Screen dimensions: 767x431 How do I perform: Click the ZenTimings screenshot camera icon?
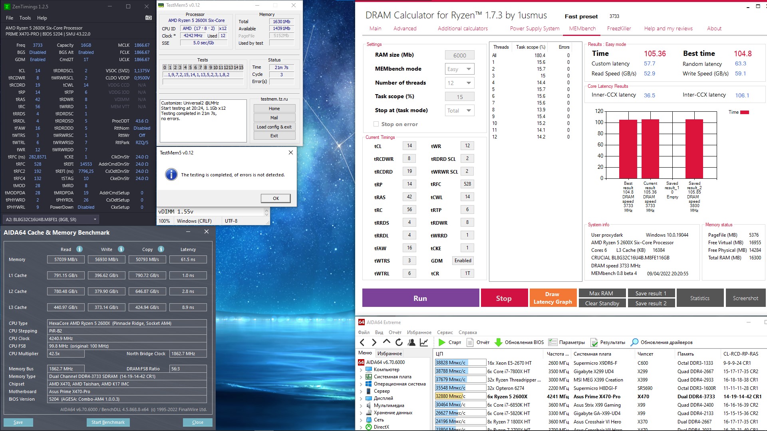pyautogui.click(x=148, y=18)
